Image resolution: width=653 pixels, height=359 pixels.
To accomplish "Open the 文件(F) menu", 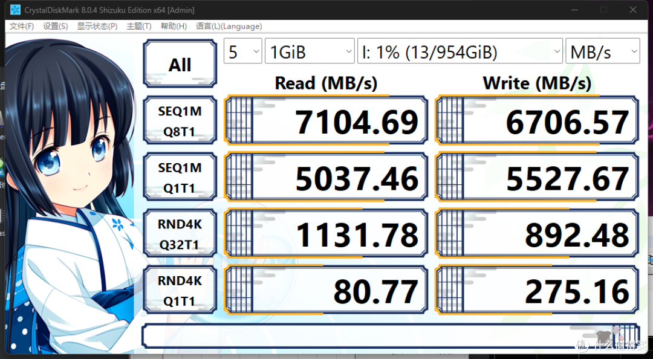I will tap(22, 26).
